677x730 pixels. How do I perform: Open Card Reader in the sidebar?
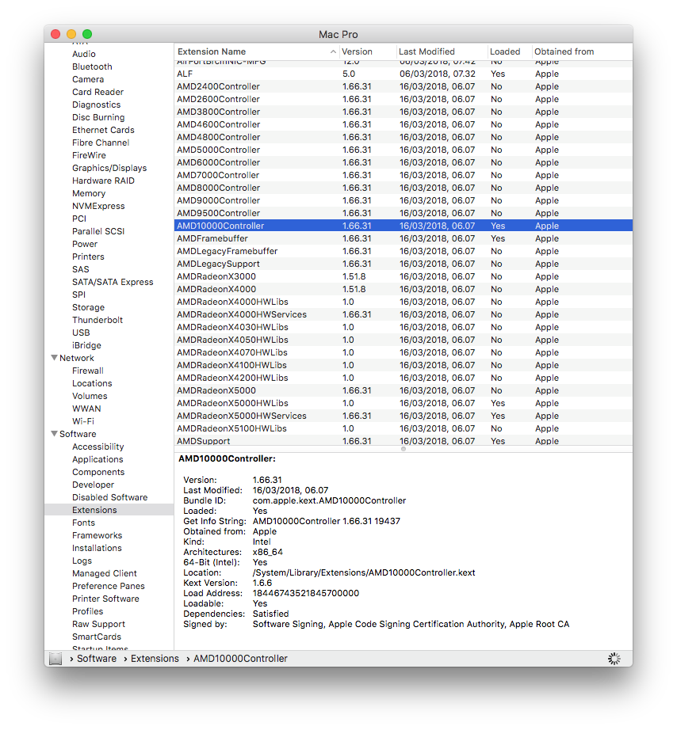click(98, 92)
